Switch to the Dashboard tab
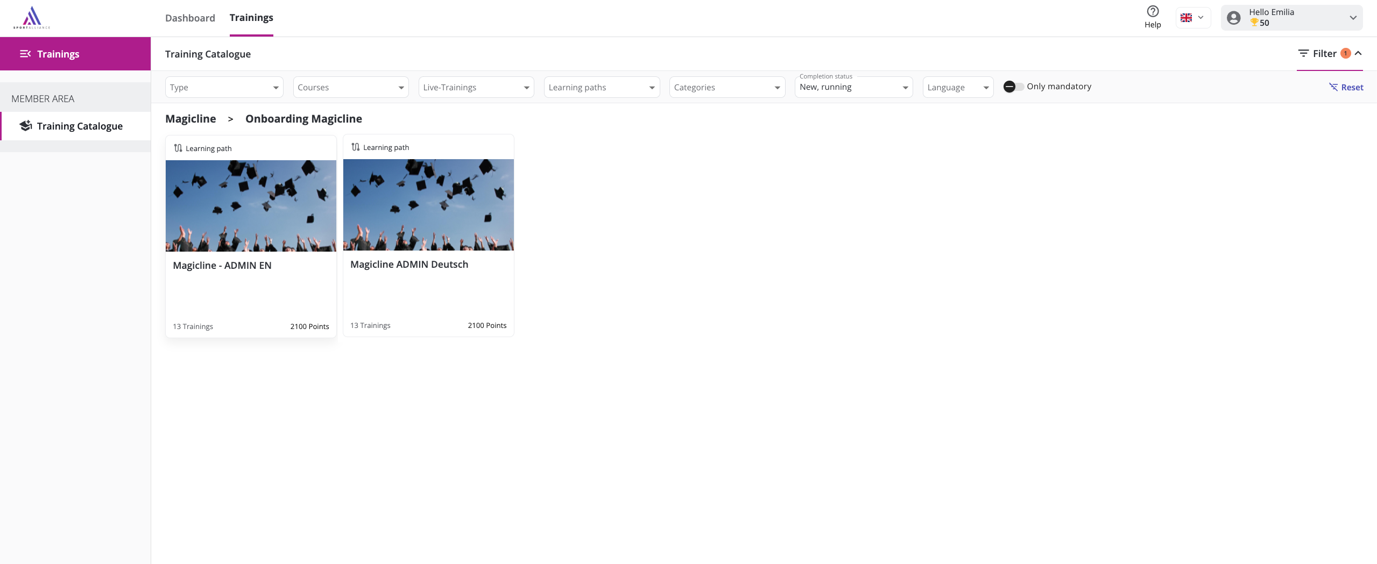This screenshot has height=564, width=1377. pos(190,18)
